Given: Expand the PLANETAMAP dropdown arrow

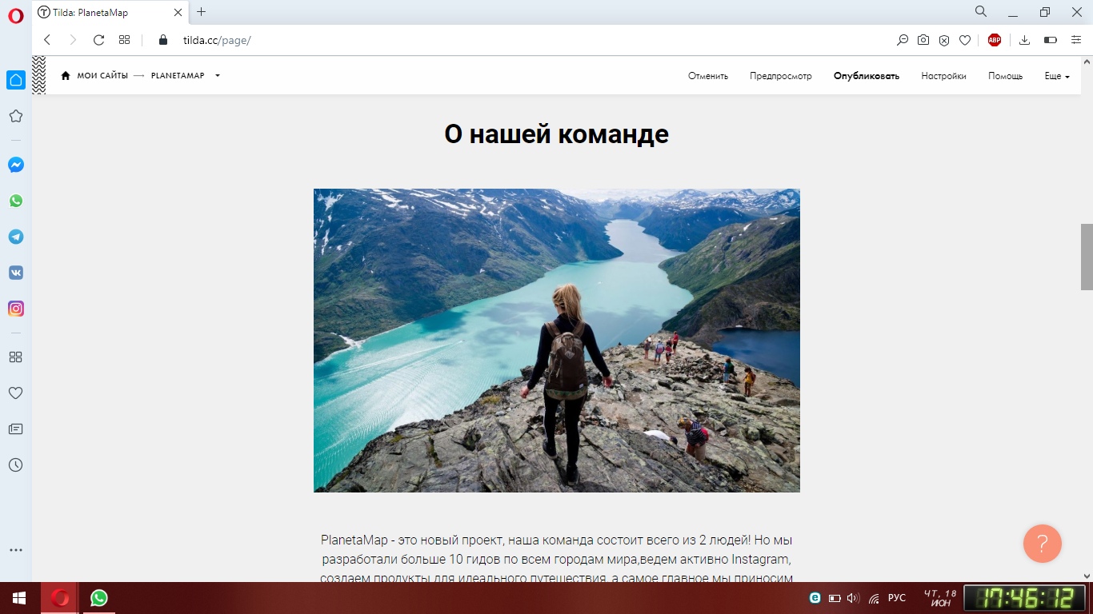Looking at the screenshot, I should tap(218, 76).
